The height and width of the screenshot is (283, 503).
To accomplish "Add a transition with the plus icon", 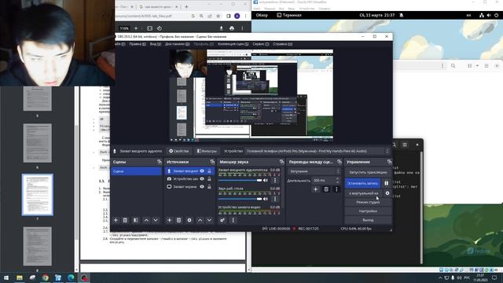I will (x=315, y=189).
